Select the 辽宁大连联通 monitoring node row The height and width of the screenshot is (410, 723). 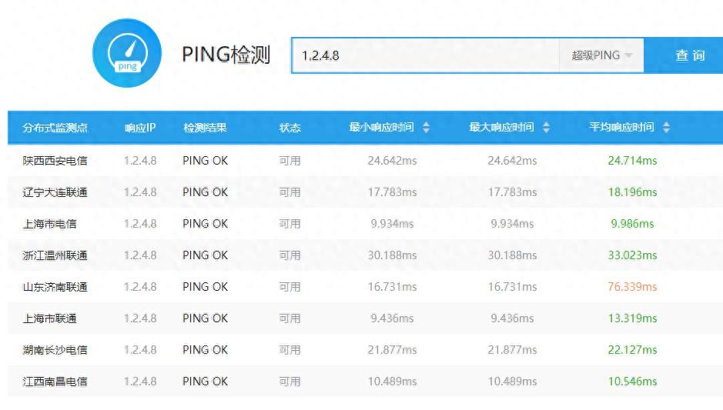pyautogui.click(x=55, y=192)
